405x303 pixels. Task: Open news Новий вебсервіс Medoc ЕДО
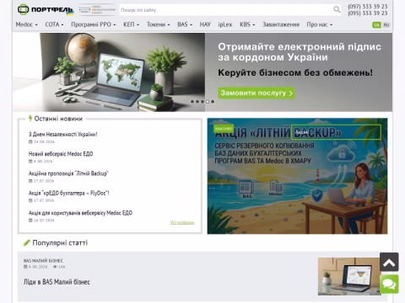61,154
